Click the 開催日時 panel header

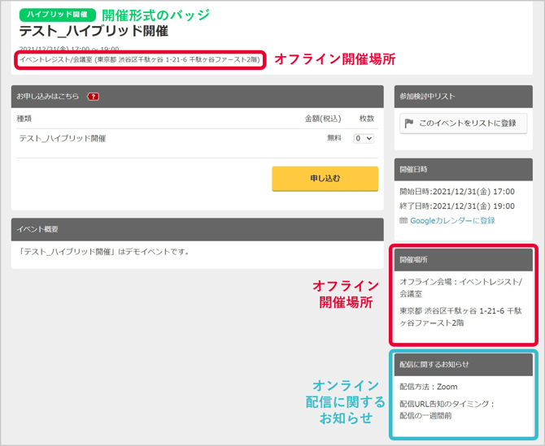[x=413, y=169]
